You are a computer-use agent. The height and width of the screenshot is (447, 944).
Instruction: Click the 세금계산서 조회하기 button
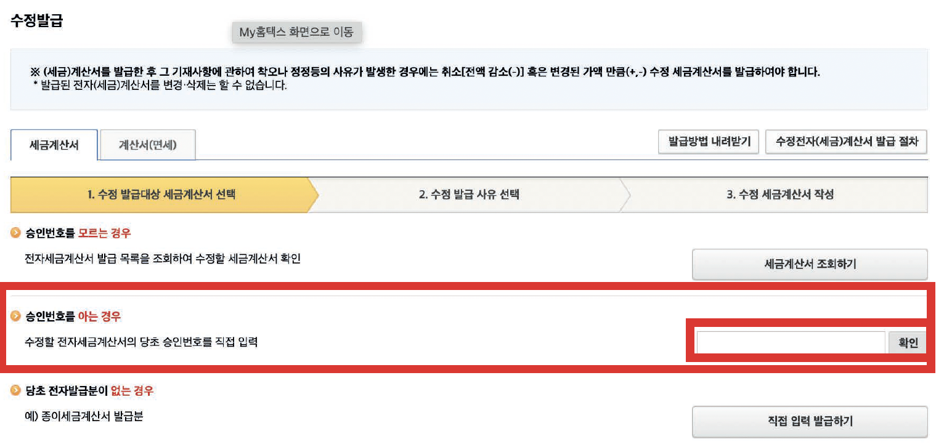pos(810,265)
